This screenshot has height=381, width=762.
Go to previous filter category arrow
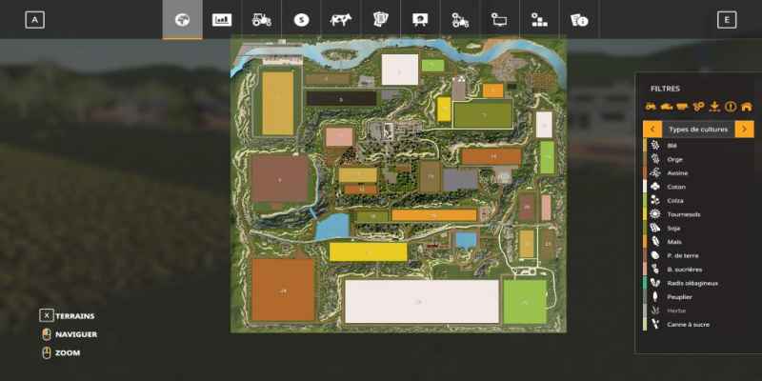pyautogui.click(x=652, y=130)
